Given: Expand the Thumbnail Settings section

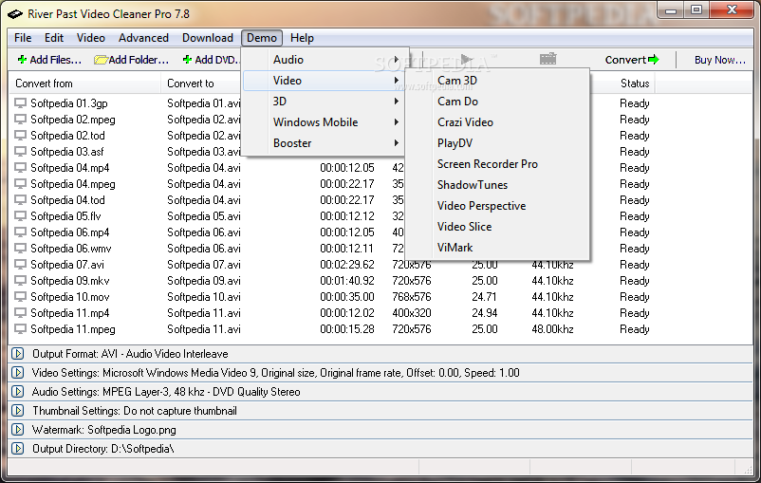Looking at the screenshot, I should (18, 411).
